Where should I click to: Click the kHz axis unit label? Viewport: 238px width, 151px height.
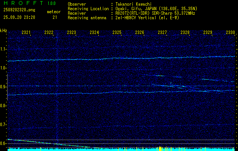3,31
